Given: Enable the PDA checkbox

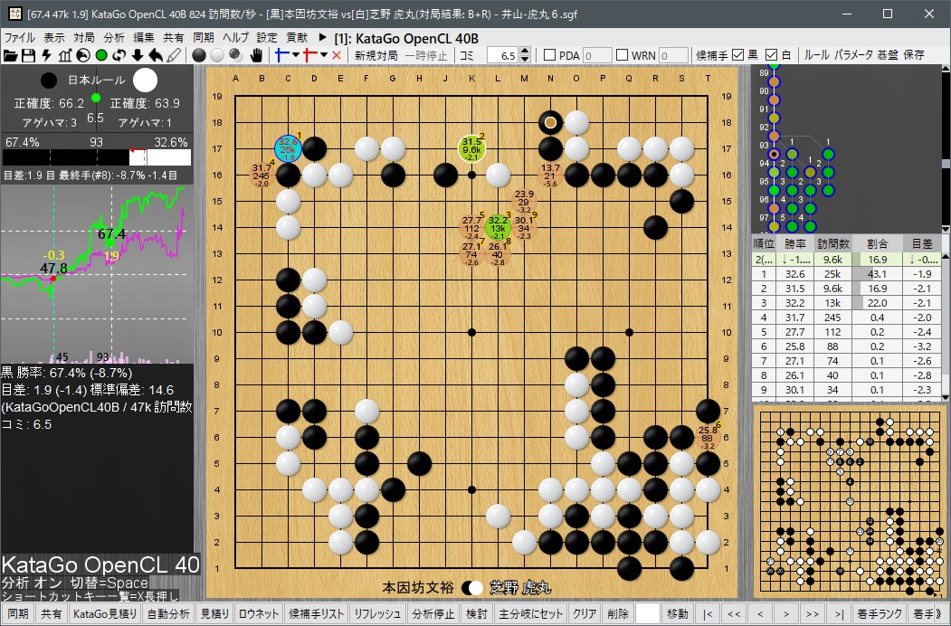Looking at the screenshot, I should pyautogui.click(x=549, y=55).
